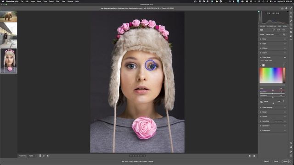Click the Open button
Image resolution: width=294 pixels, height=165 pixels.
285,161
